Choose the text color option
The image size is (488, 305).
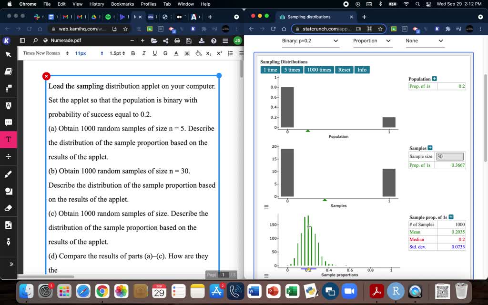pyautogui.click(x=176, y=53)
